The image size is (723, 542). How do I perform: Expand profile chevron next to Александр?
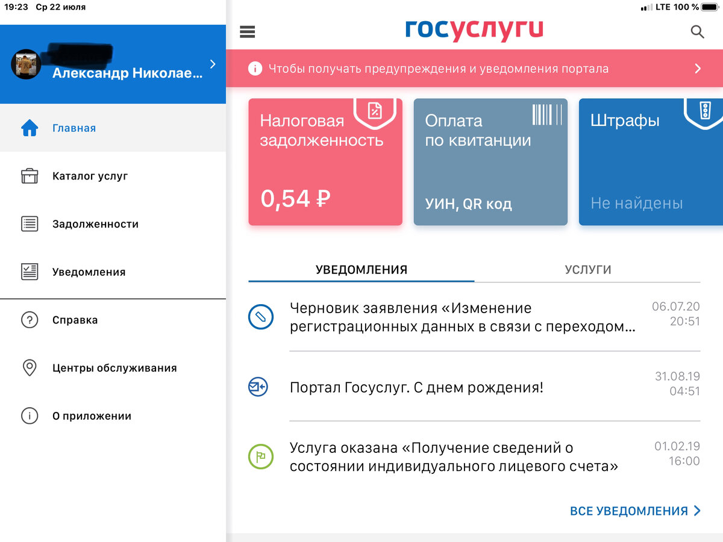(x=212, y=64)
